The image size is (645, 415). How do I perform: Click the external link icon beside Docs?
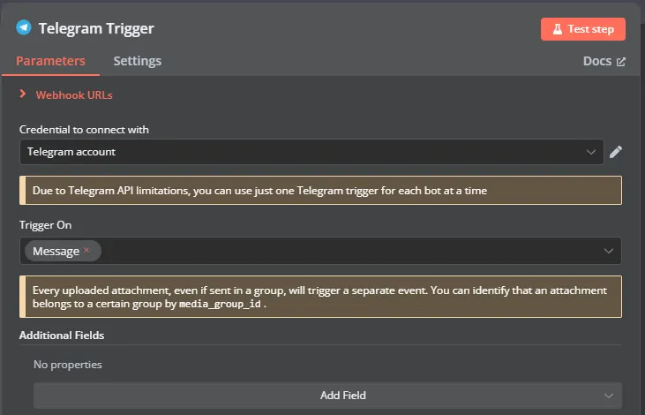click(620, 62)
